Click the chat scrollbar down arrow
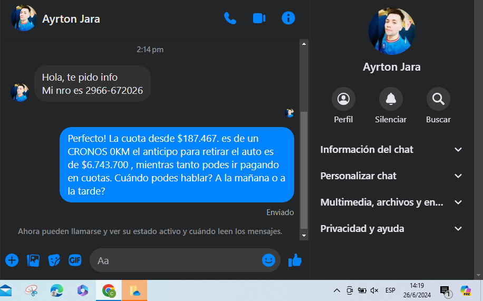 (x=304, y=235)
